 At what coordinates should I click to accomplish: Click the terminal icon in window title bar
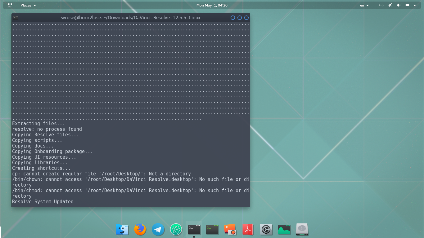[16, 18]
